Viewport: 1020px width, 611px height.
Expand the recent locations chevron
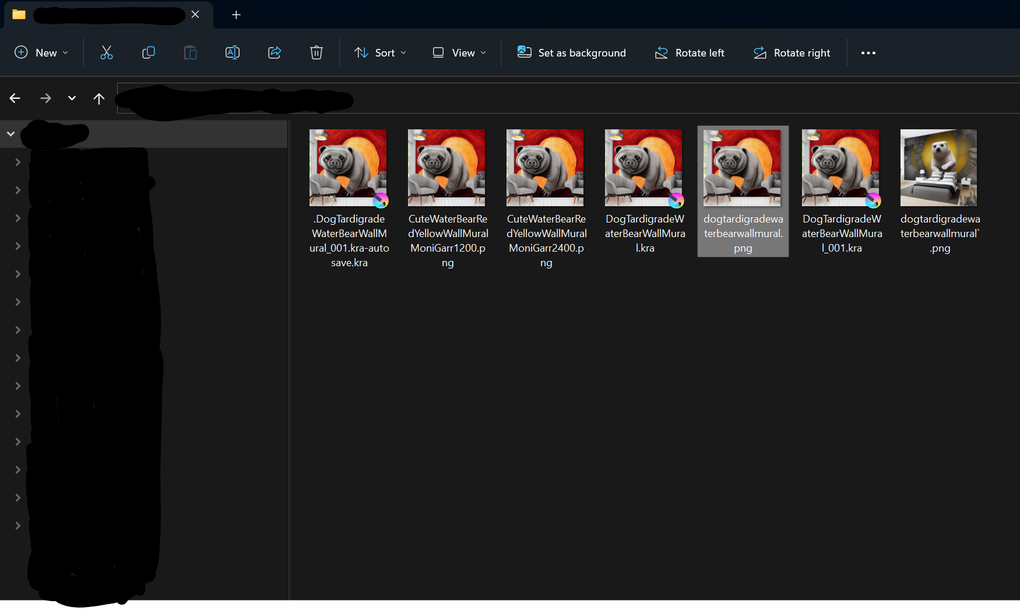(72, 98)
